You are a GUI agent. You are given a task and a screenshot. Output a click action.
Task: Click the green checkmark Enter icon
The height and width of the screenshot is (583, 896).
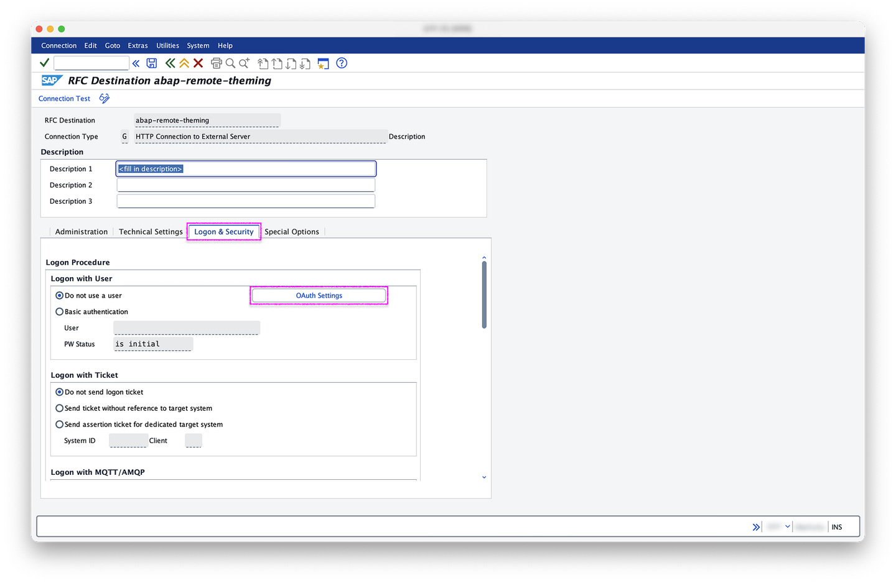tap(44, 63)
